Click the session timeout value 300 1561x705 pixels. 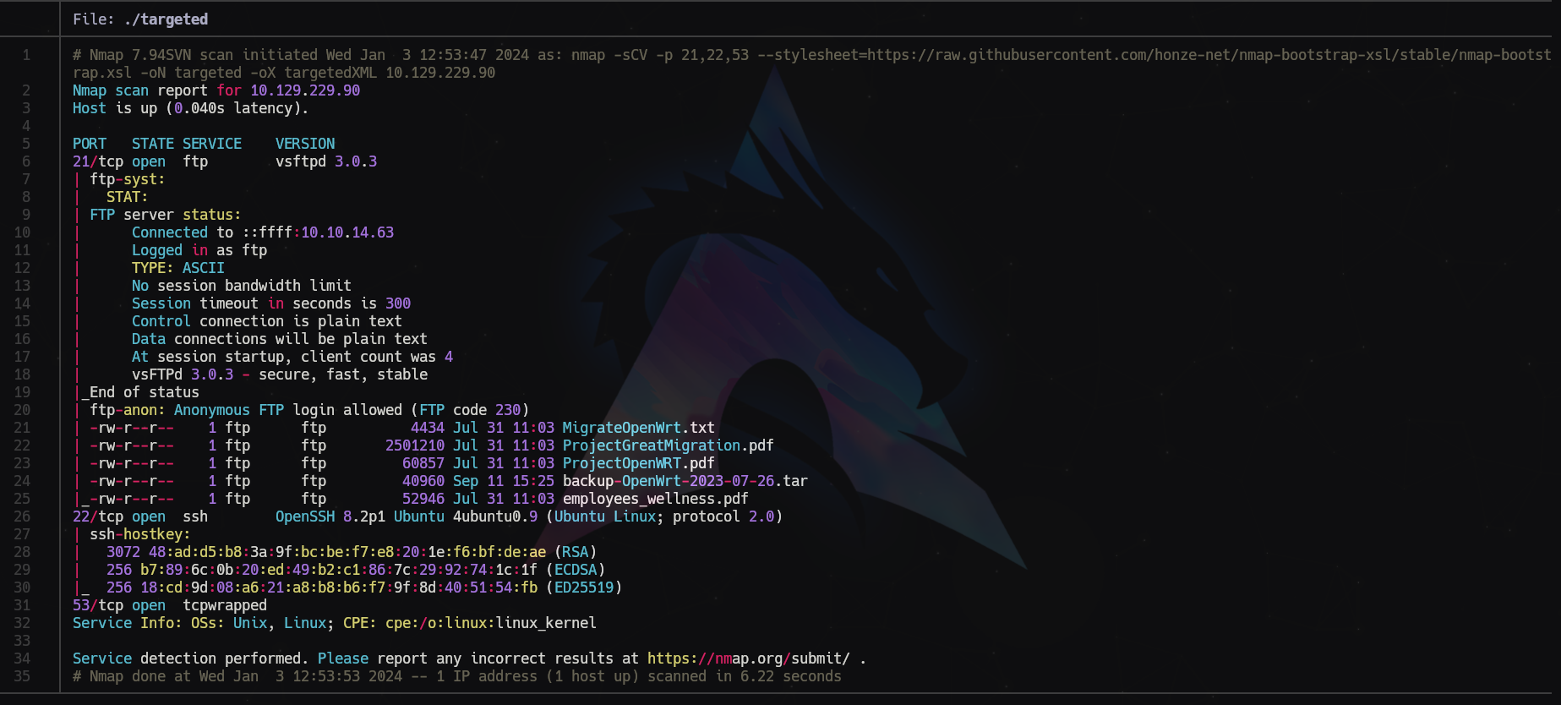click(x=398, y=303)
